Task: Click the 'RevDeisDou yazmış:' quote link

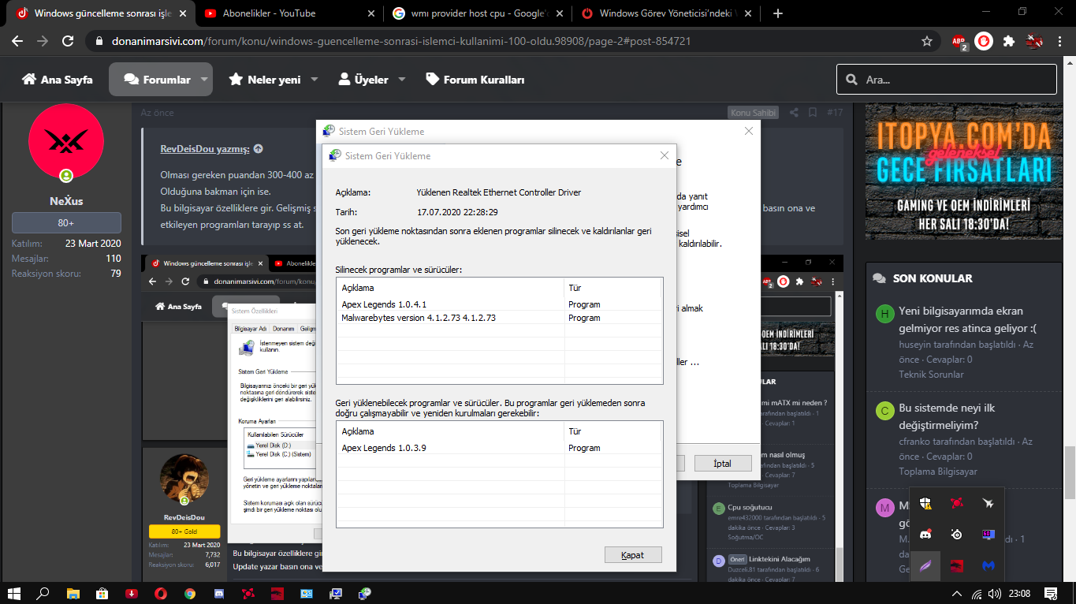Action: pyautogui.click(x=205, y=149)
